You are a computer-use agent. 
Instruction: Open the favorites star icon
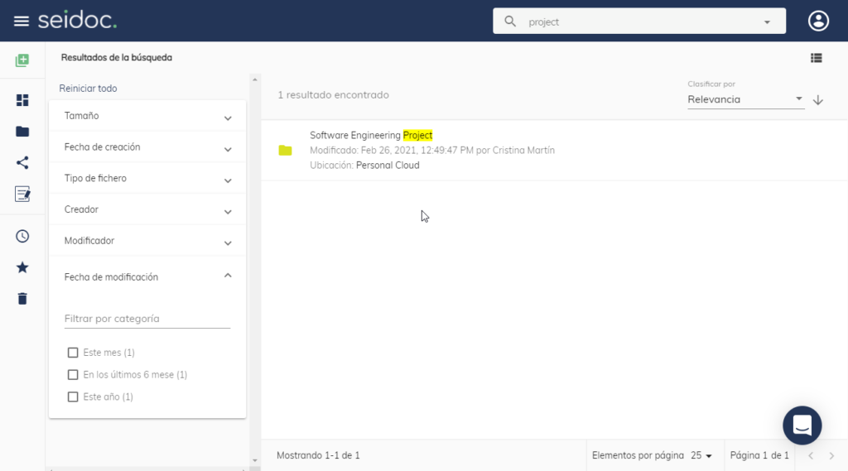[22, 267]
